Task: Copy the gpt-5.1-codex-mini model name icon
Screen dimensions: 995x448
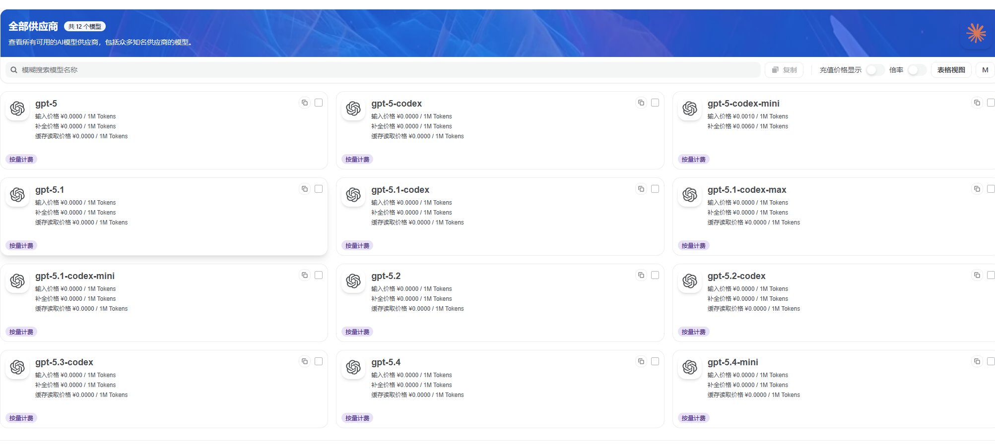Action: 305,275
